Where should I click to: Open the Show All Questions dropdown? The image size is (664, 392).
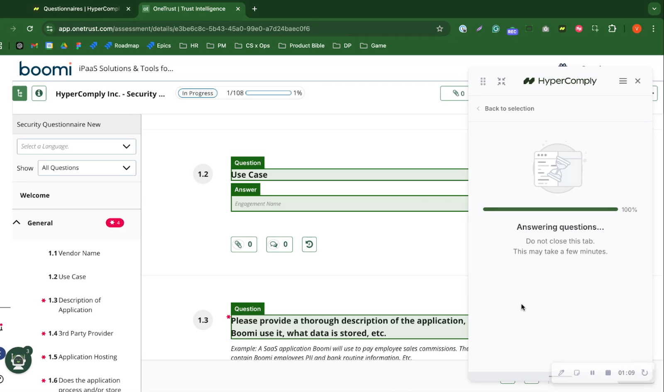pyautogui.click(x=87, y=168)
